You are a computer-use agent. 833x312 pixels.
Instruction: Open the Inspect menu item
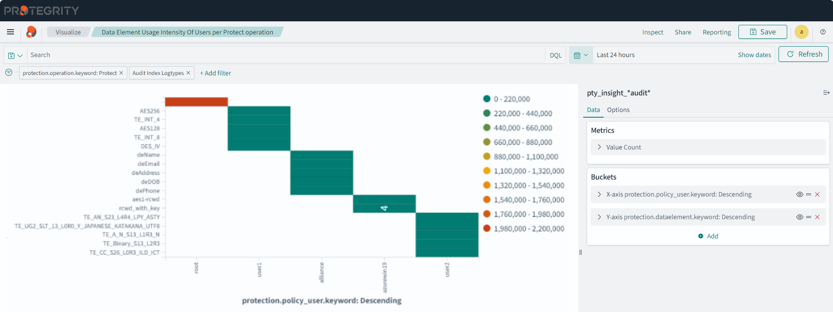pos(652,32)
